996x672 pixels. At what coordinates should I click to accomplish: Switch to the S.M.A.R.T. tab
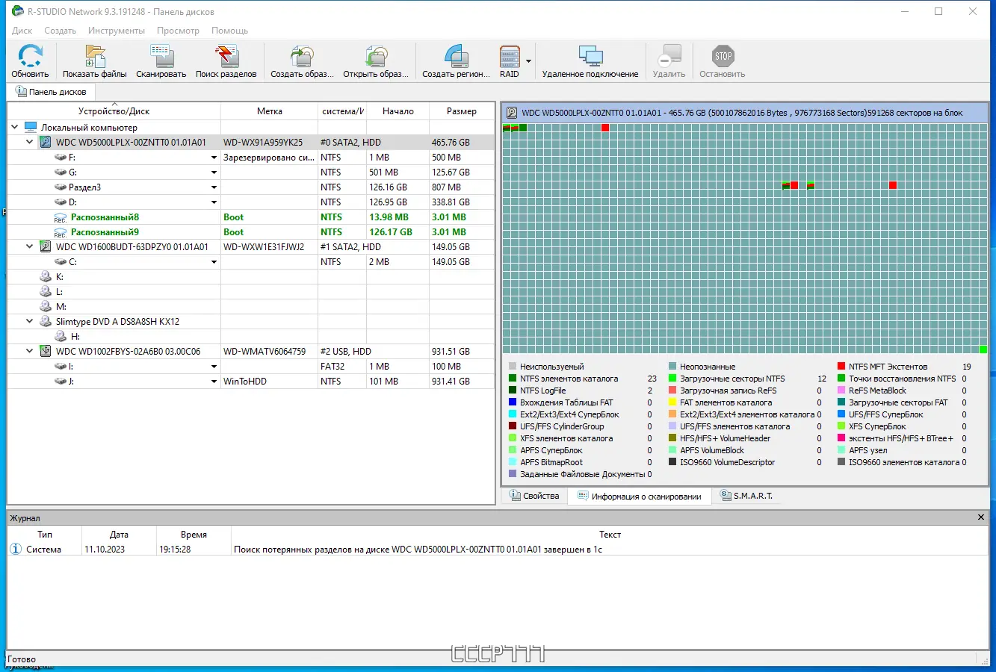pyautogui.click(x=746, y=496)
